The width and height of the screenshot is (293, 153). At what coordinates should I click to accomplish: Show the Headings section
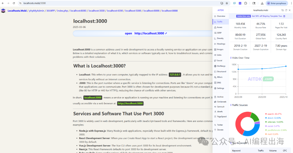point(221,44)
